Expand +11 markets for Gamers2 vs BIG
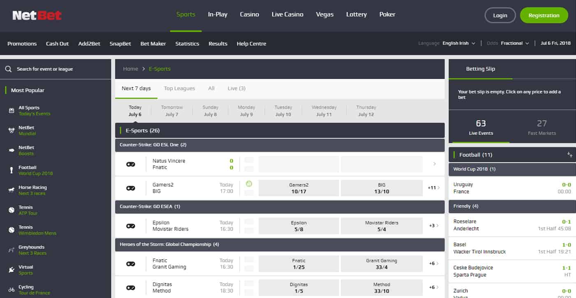 (x=434, y=188)
